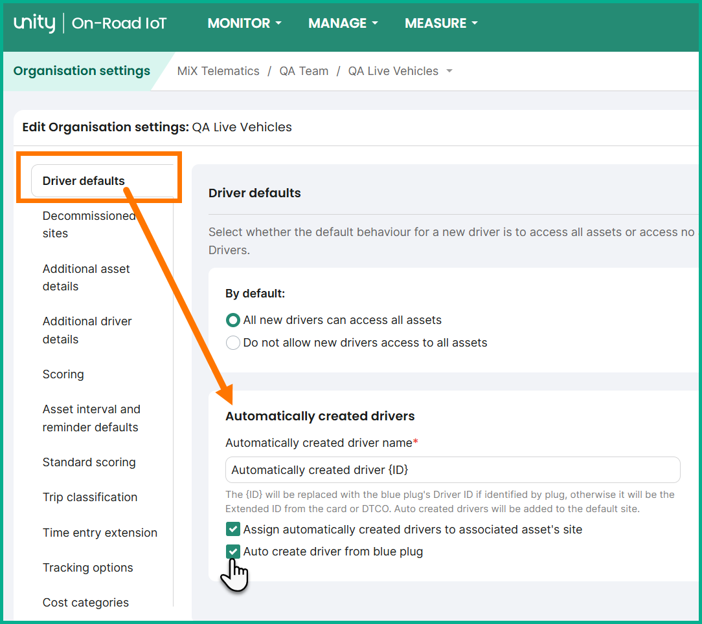Click the Unity On-Road IoT logo
The image size is (702, 624).
click(x=89, y=24)
